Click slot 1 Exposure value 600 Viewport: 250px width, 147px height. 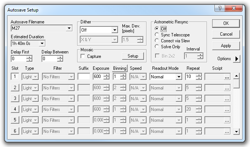coord(98,76)
